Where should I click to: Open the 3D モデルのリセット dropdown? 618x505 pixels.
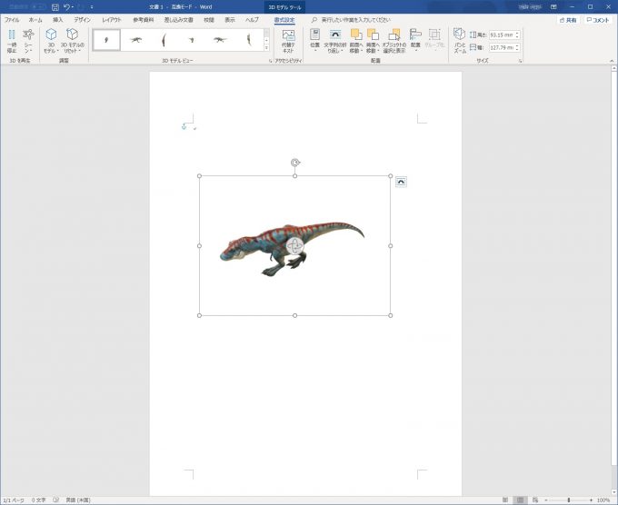(72, 41)
